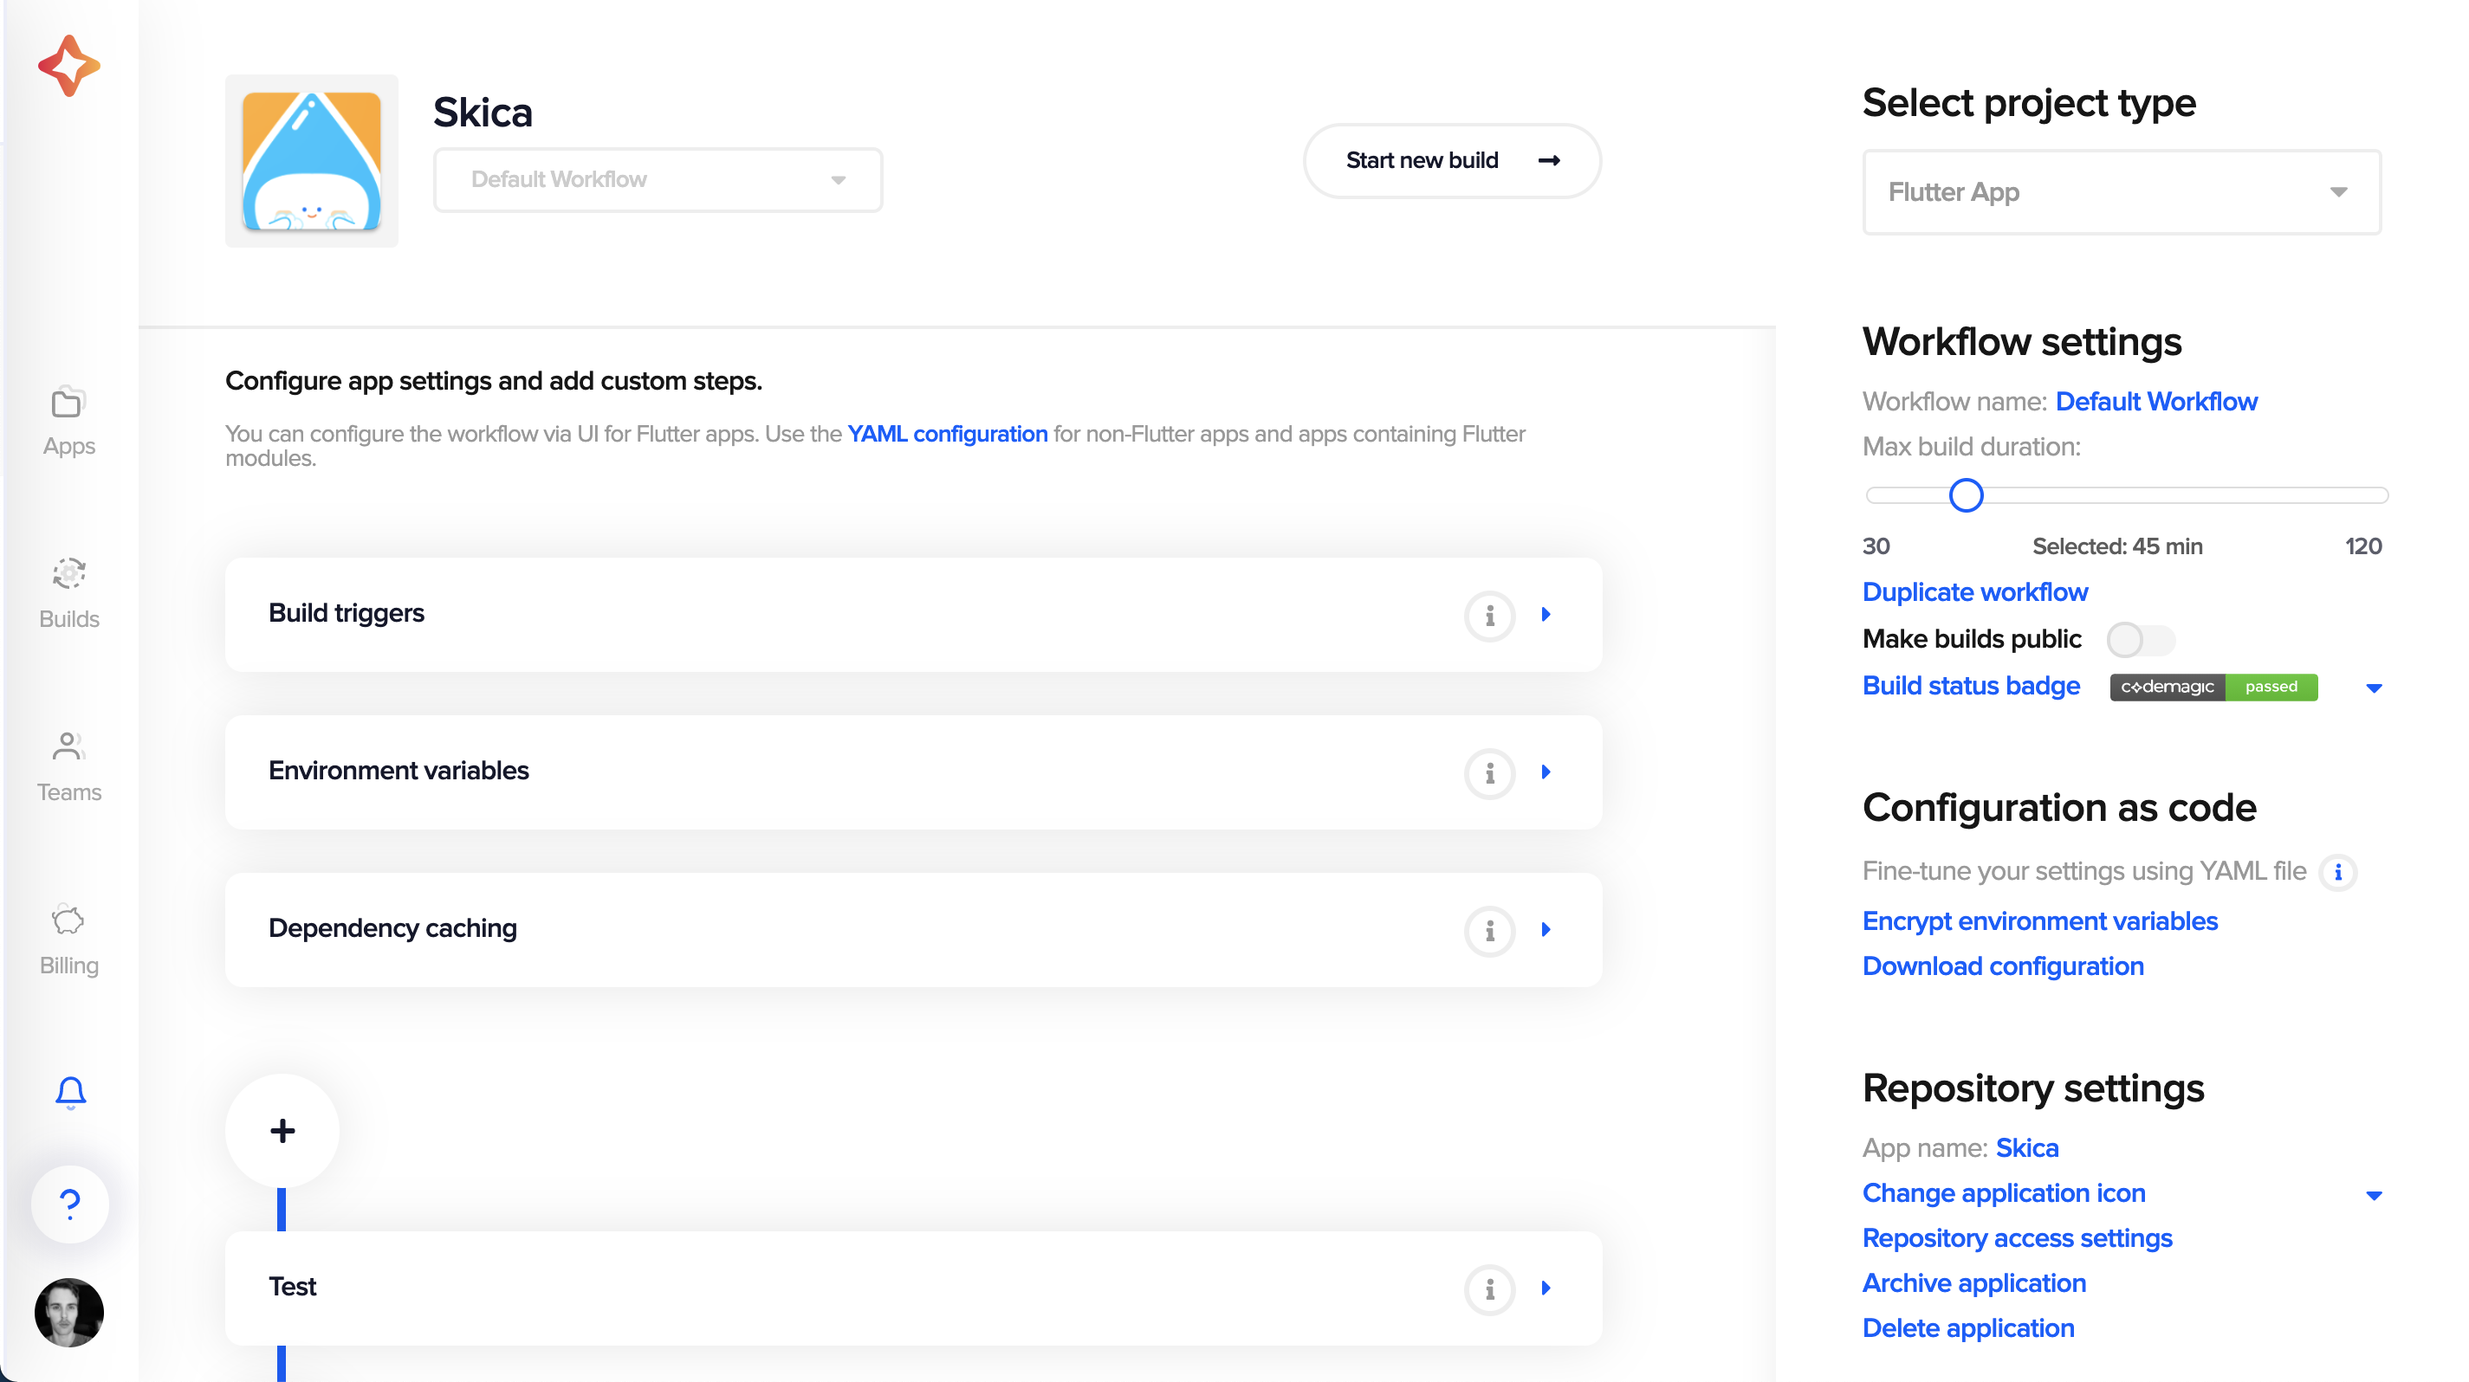
Task: Expand the Environment variables section arrow
Action: 1546,772
